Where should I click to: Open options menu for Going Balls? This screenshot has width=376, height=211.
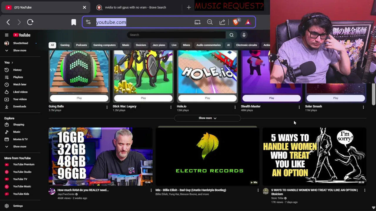coord(107,107)
